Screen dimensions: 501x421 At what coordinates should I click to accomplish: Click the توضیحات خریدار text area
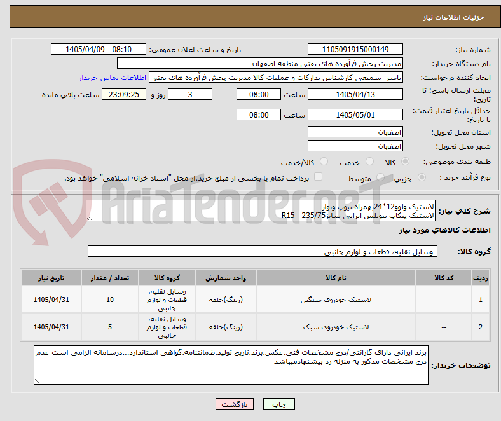231,365
